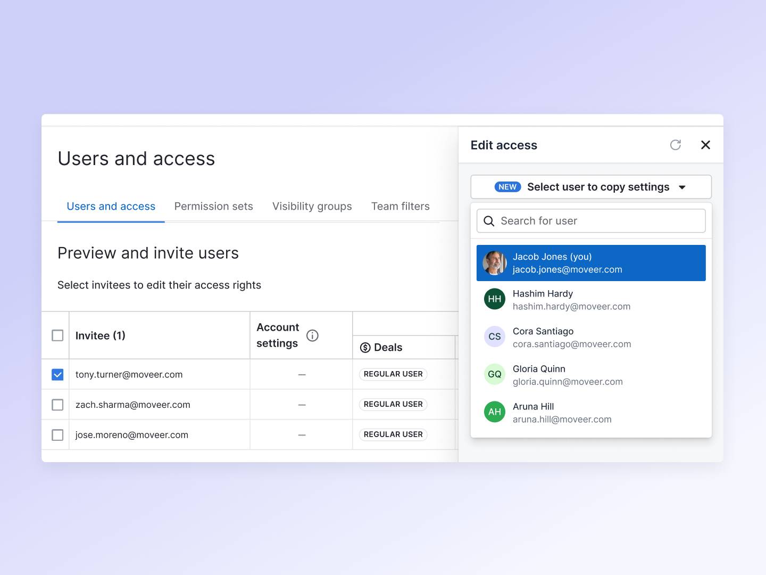Click the refresh icon in Edit access
This screenshot has height=575, width=766.
tap(676, 145)
